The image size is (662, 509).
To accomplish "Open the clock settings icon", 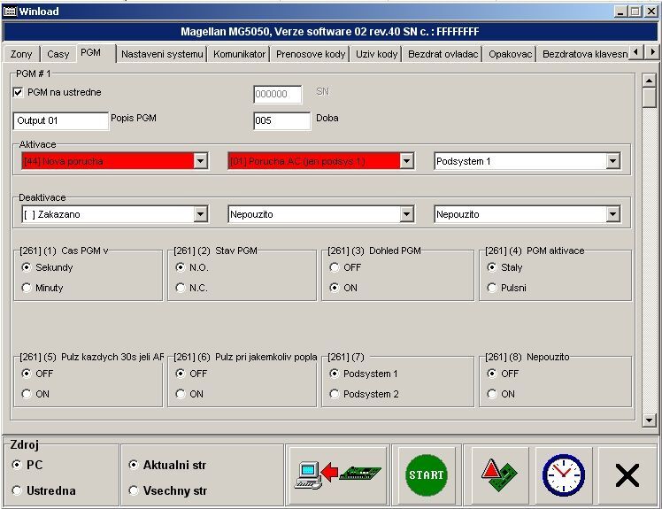I will click(564, 475).
